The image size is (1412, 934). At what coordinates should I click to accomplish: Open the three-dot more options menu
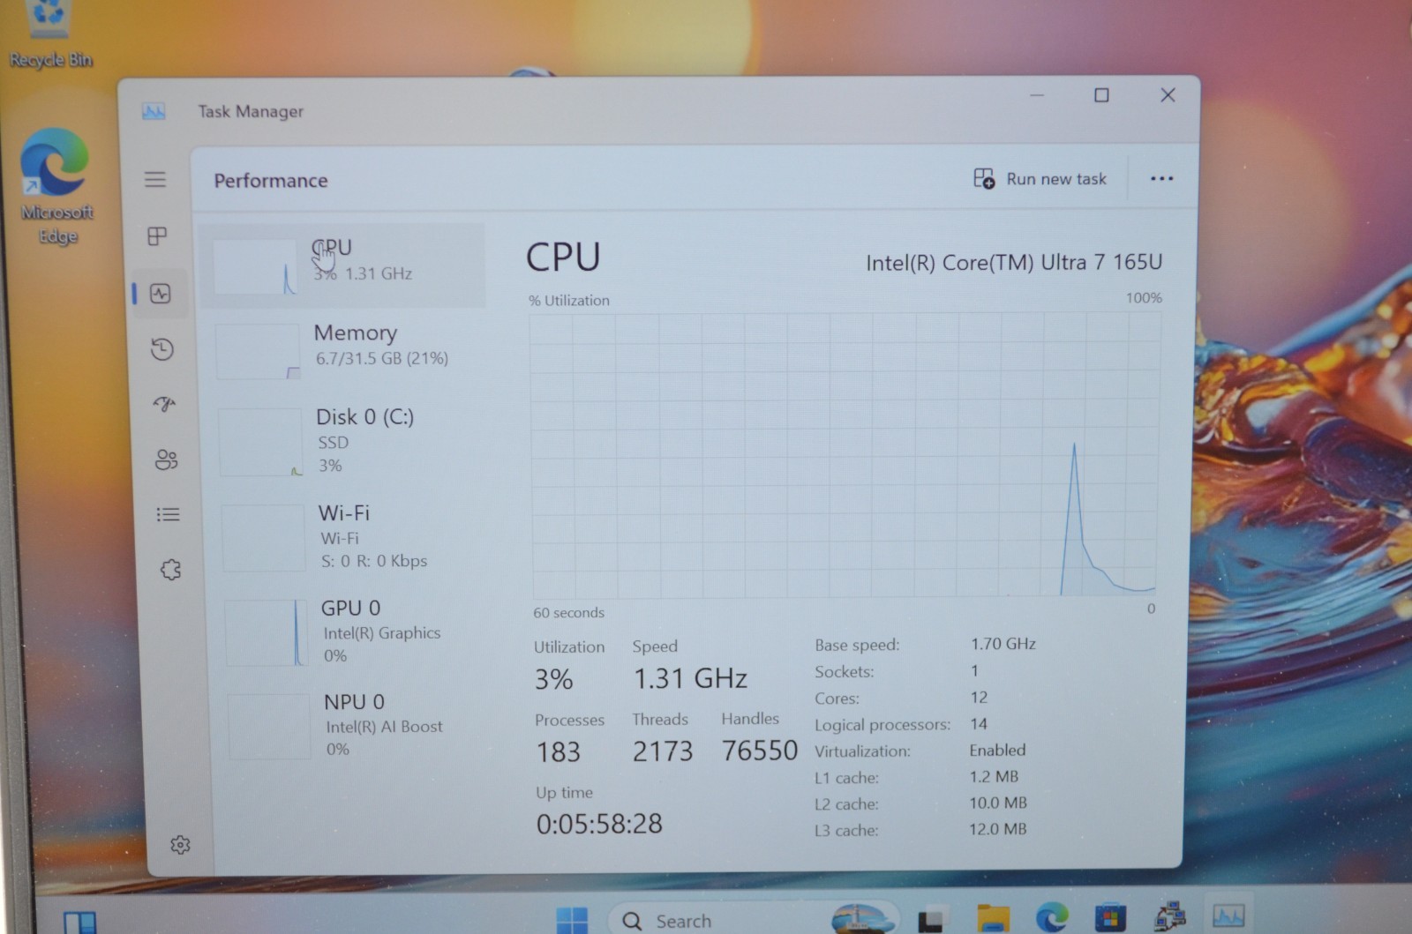[1162, 179]
